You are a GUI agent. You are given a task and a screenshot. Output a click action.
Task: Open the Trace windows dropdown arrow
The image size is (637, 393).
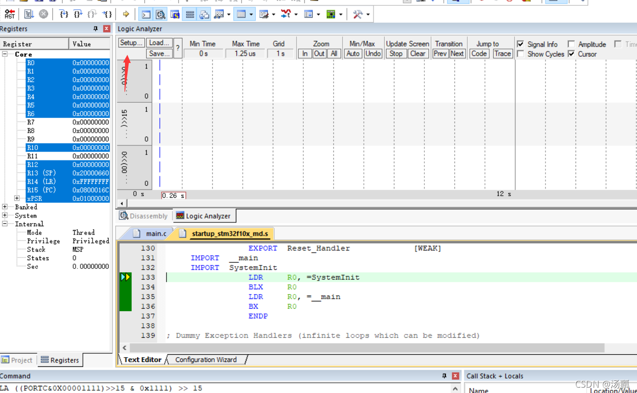(318, 15)
